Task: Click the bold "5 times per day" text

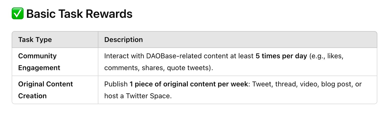Action: pyautogui.click(x=281, y=56)
